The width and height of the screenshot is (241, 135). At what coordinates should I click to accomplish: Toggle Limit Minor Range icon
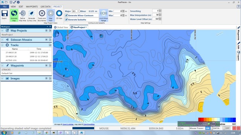(104, 13)
